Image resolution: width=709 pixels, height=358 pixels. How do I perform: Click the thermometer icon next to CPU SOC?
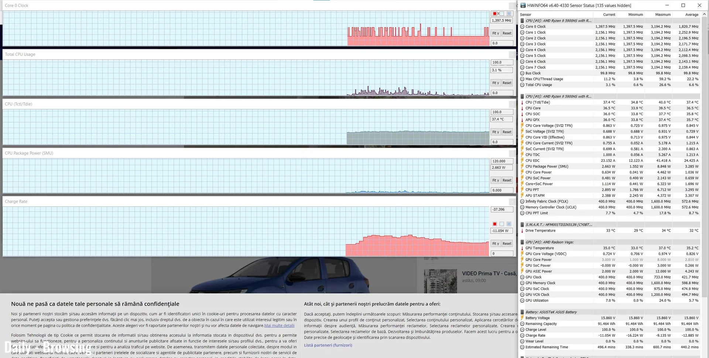click(522, 114)
